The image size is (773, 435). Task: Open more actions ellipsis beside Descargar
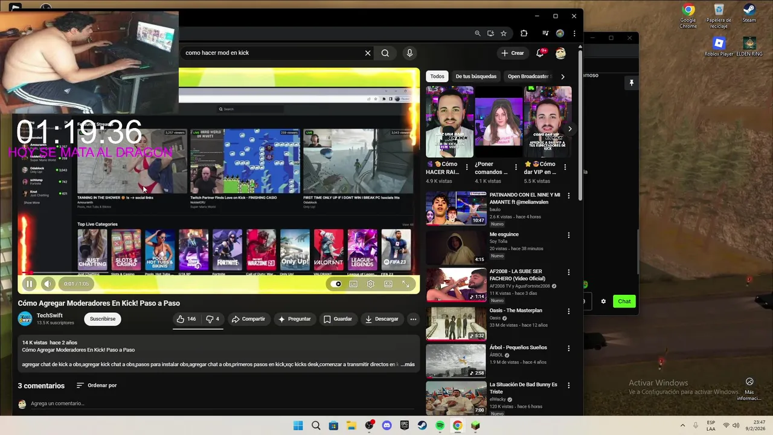coord(413,319)
